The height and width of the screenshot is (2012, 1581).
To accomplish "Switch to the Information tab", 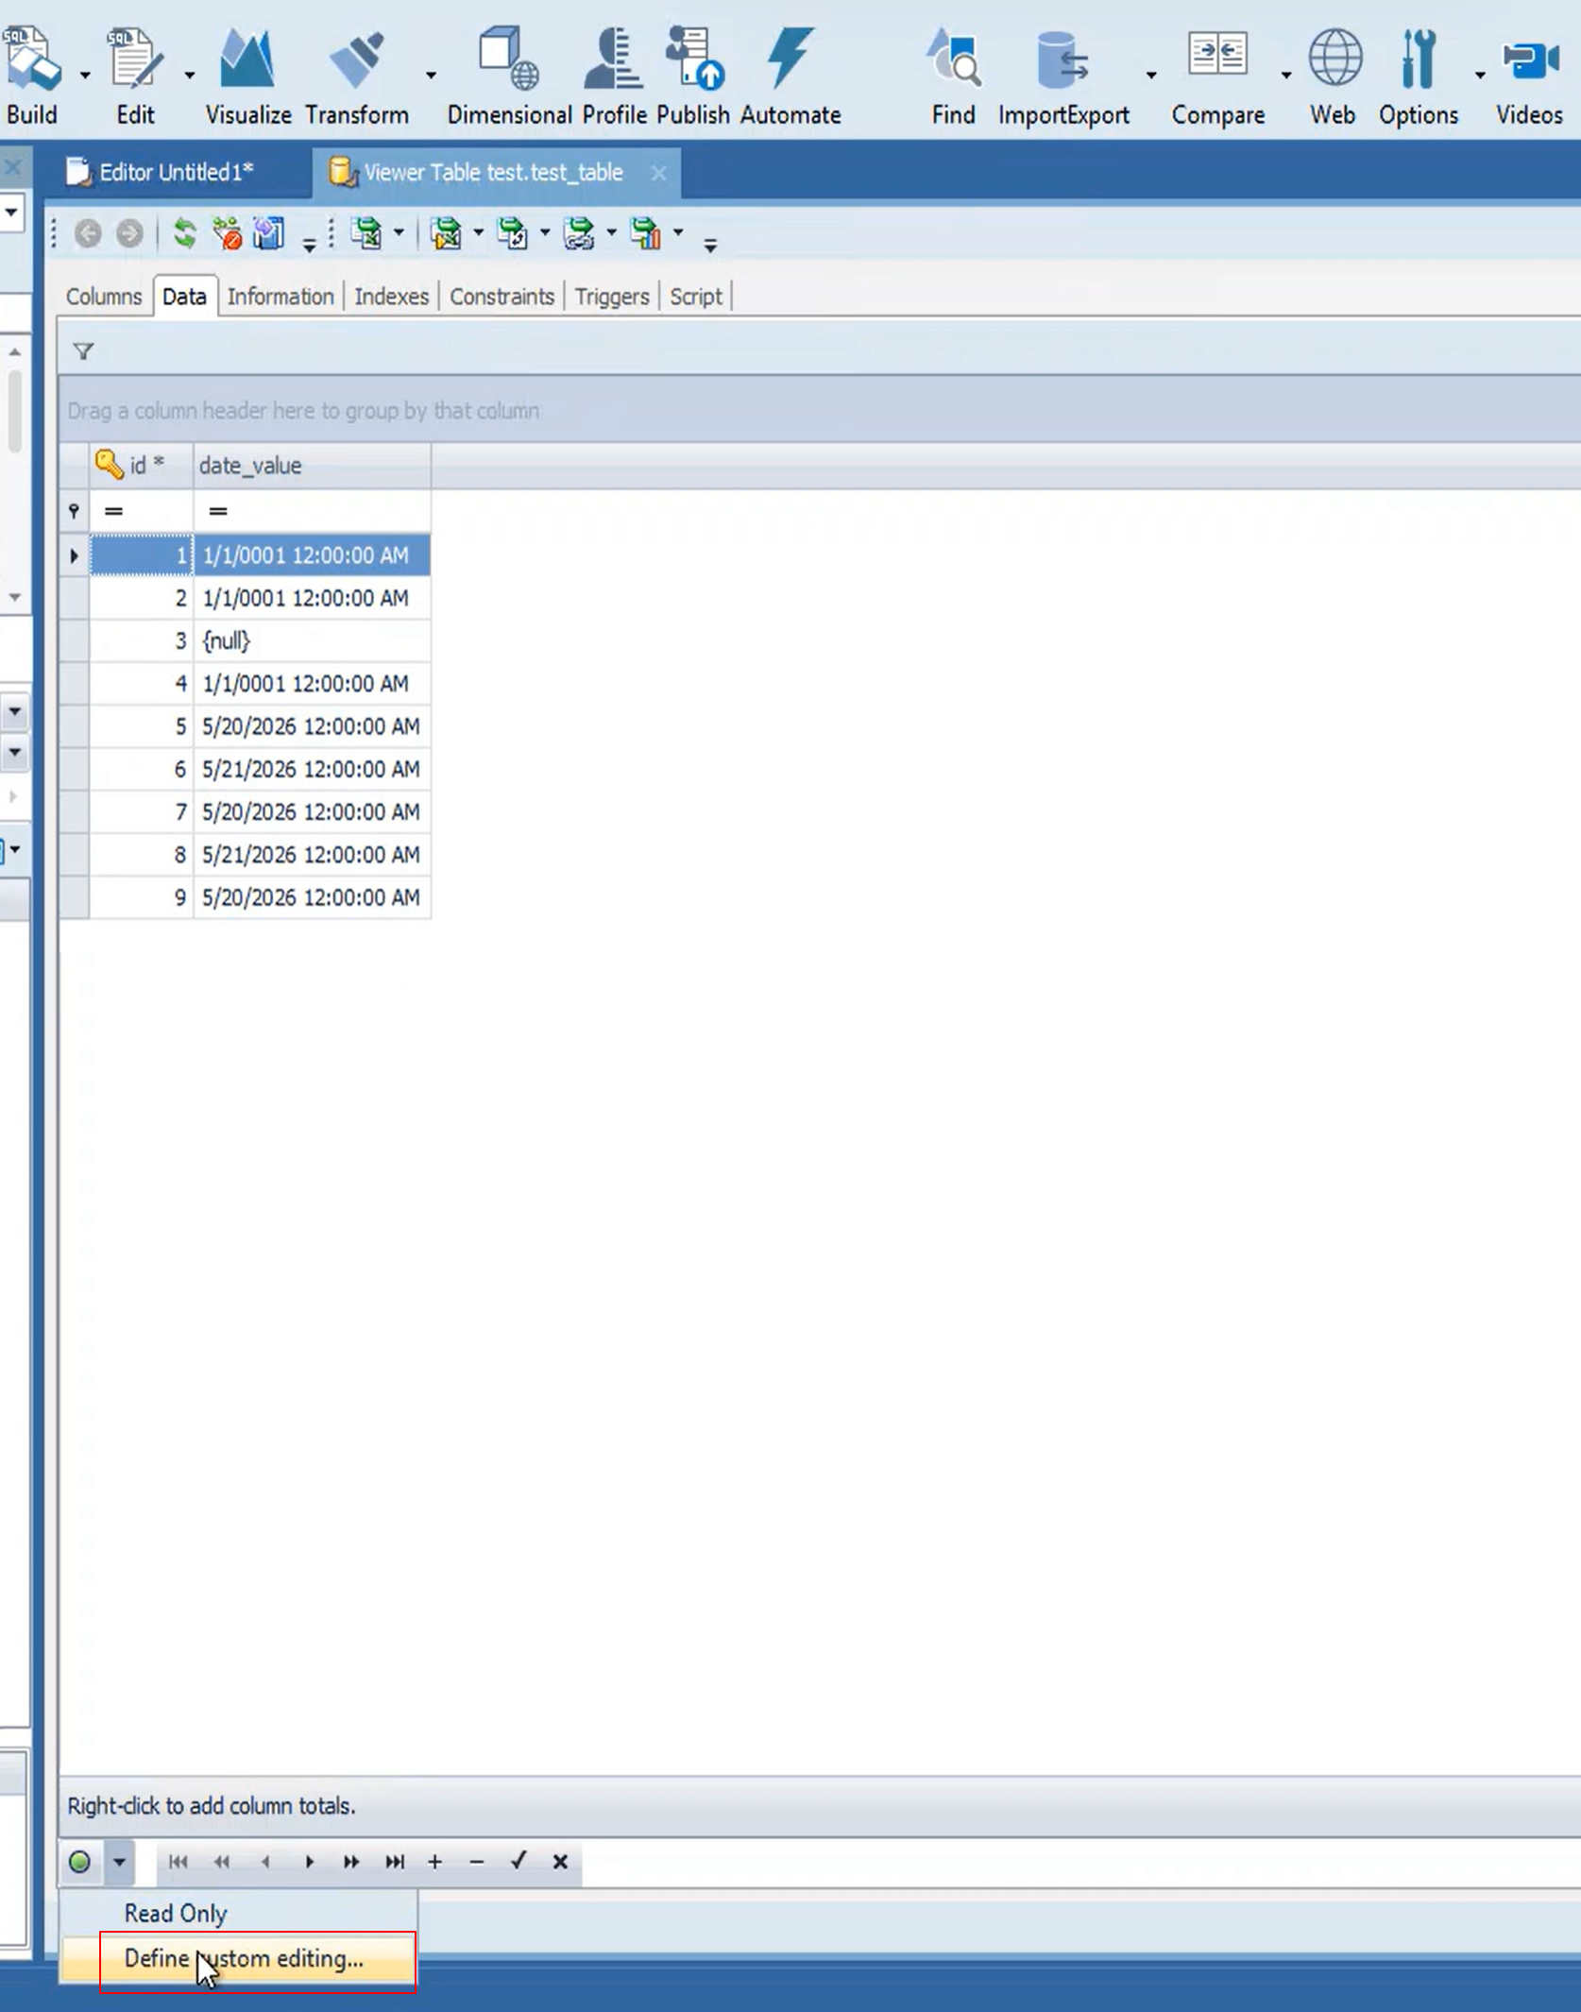I will (x=280, y=297).
